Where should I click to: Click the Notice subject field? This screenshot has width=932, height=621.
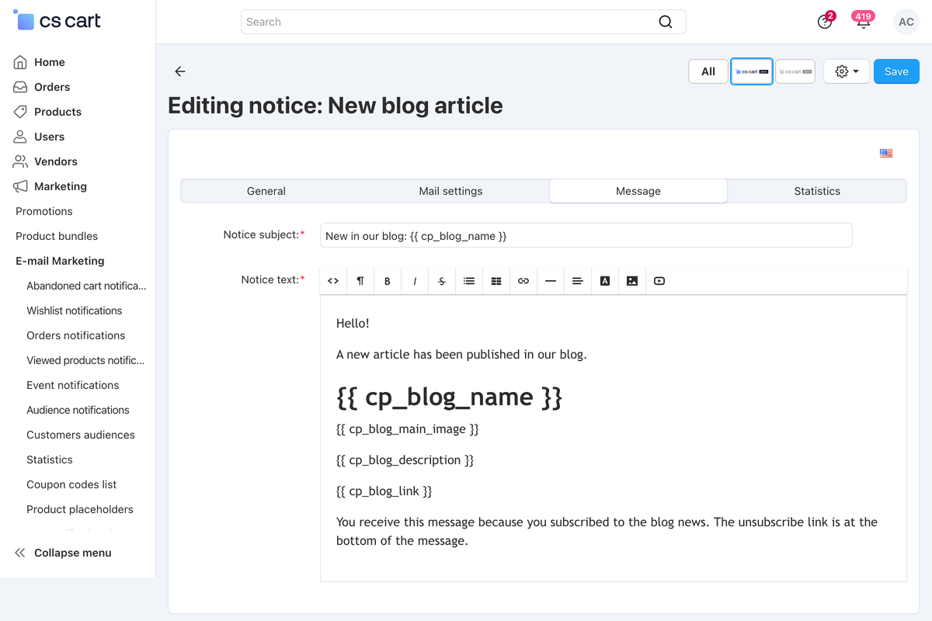tap(586, 235)
